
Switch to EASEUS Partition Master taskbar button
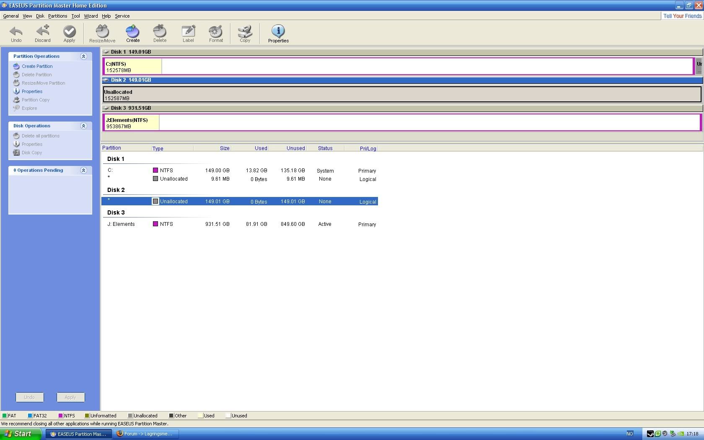pyautogui.click(x=78, y=434)
